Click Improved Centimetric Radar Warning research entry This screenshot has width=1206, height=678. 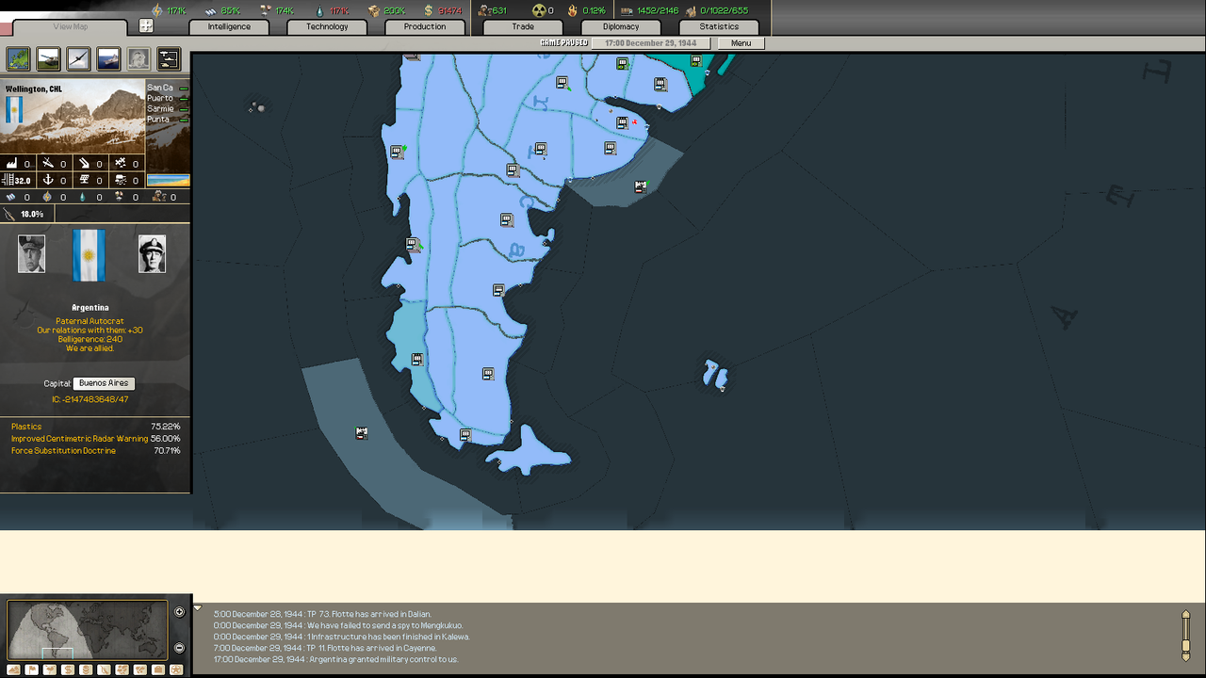(x=95, y=439)
